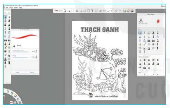Adjust the Opacity slider in Brush Properties
Screen dimensions: 170x108
(x=20, y=58)
